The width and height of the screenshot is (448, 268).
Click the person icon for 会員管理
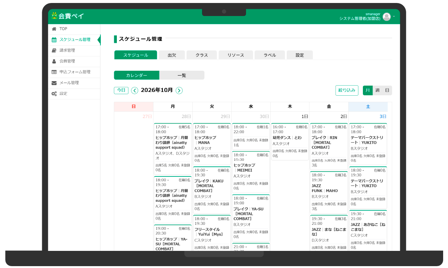coord(54,61)
